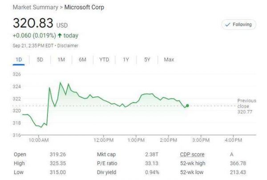Show the 1Y price history tab

tap(126, 60)
